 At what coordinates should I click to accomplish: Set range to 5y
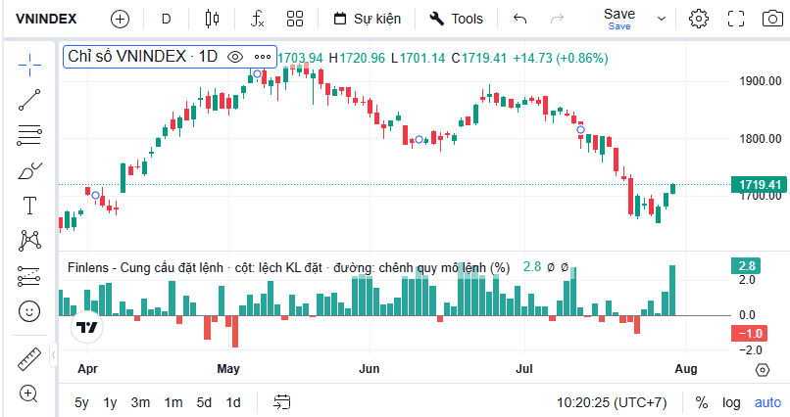point(81,402)
